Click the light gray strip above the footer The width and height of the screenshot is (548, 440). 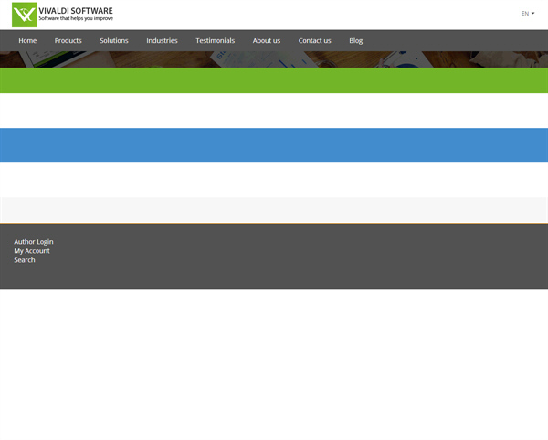coord(274,209)
